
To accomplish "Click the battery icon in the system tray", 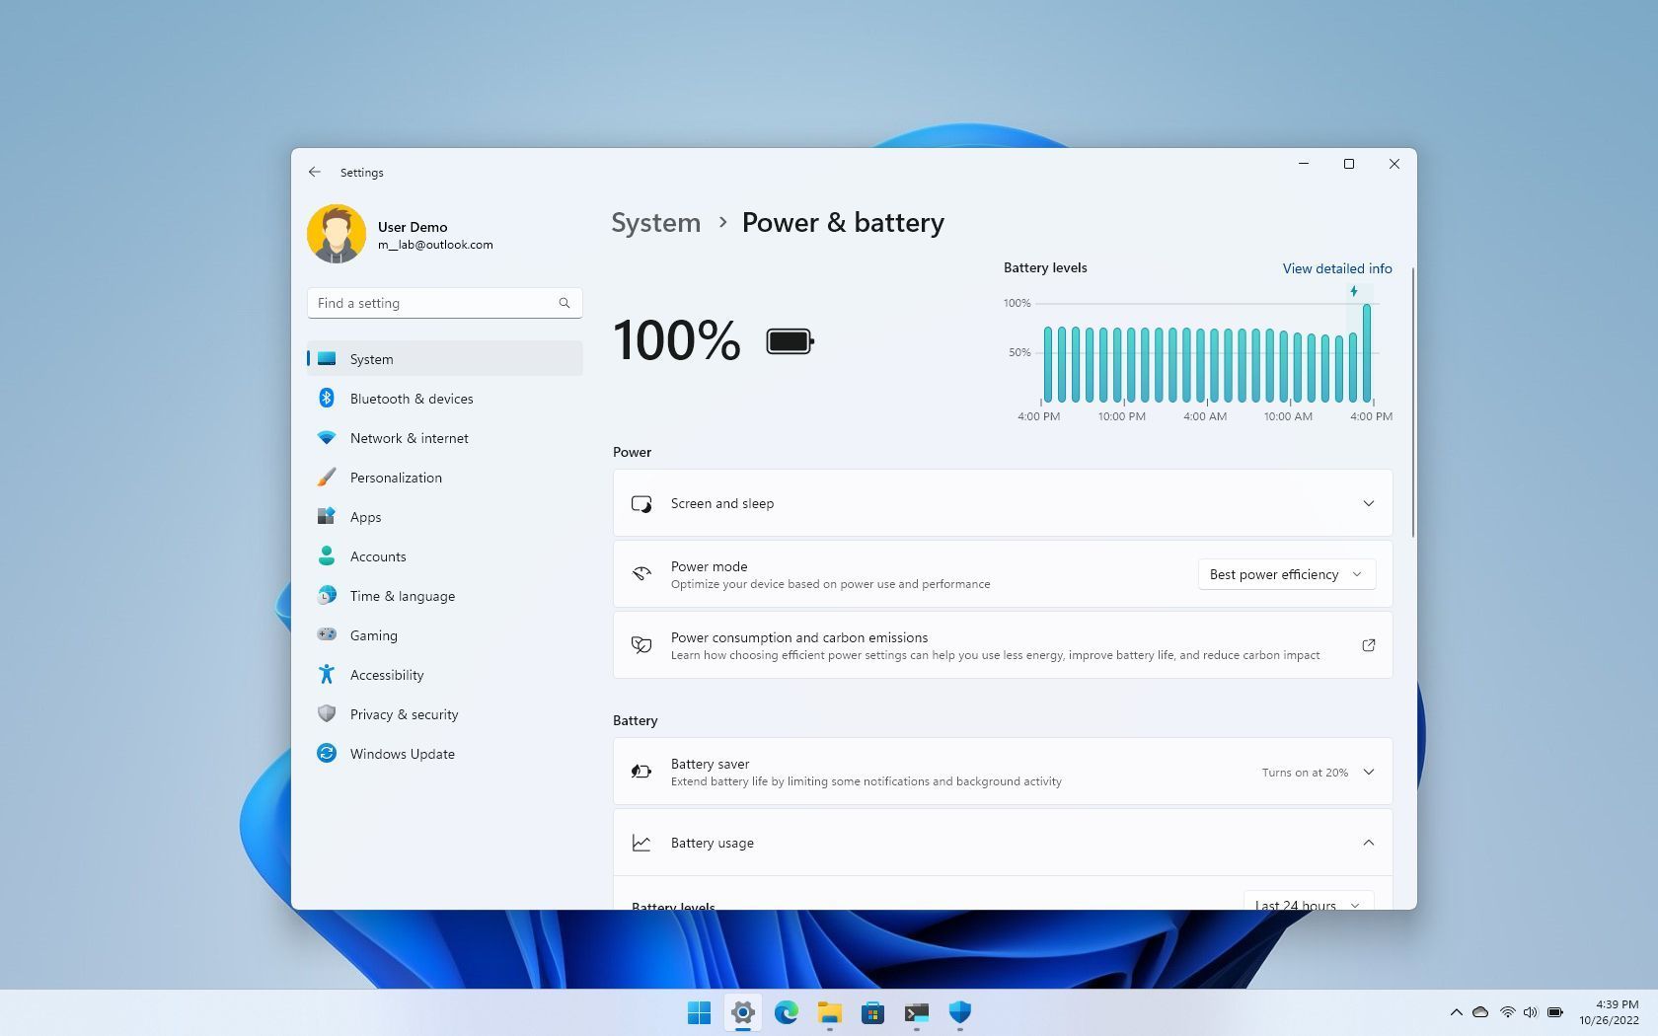I will tap(1554, 1012).
